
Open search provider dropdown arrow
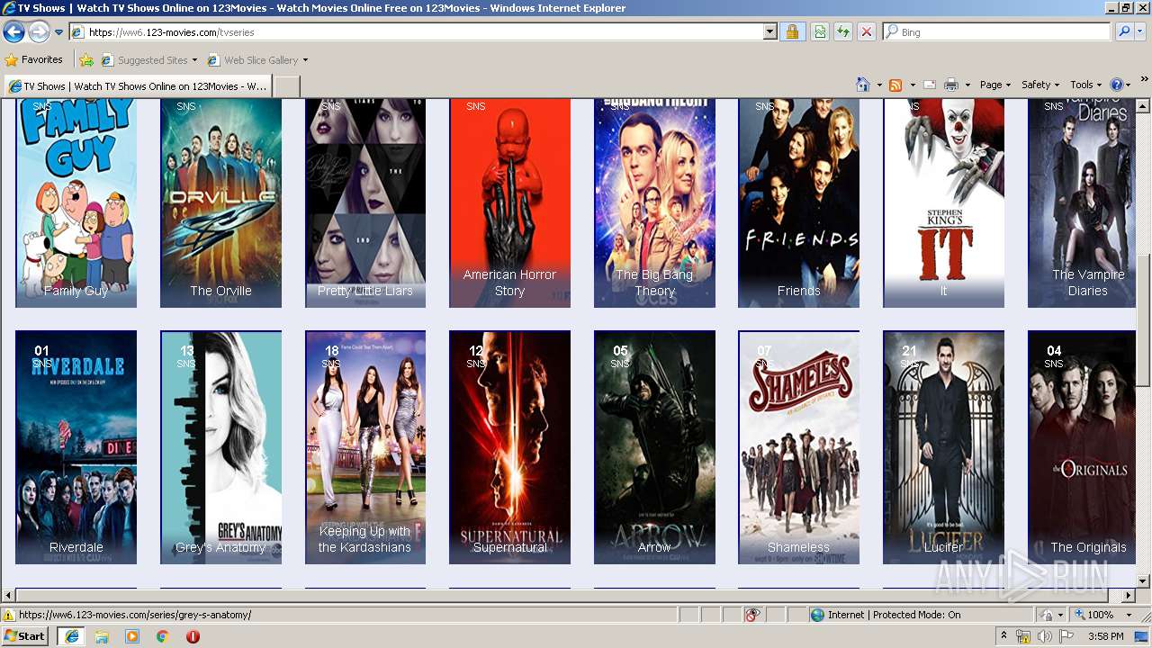[1140, 32]
